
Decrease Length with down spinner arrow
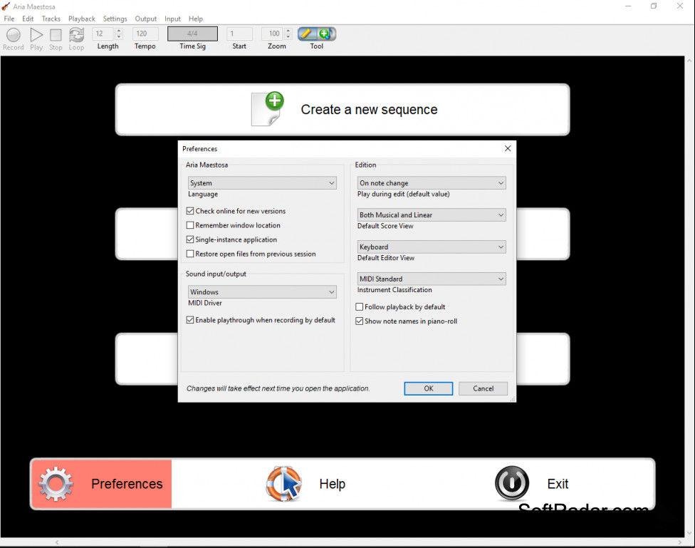(119, 37)
